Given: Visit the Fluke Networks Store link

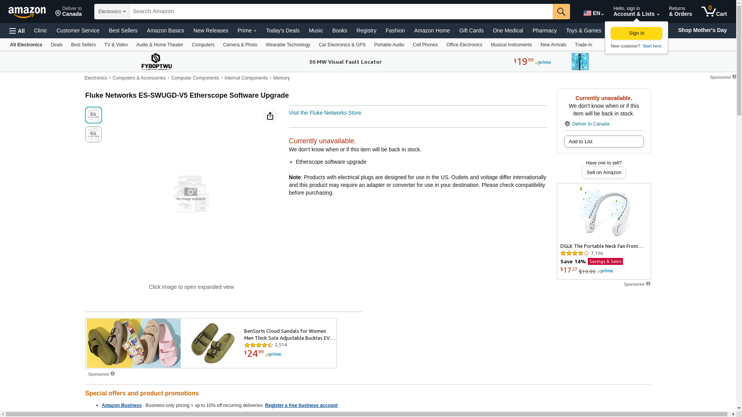Looking at the screenshot, I should [x=325, y=113].
